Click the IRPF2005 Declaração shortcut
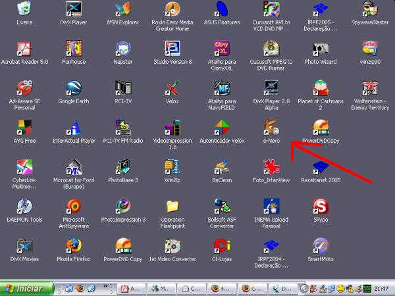Screen dimensions: 395x296 coord(321,9)
